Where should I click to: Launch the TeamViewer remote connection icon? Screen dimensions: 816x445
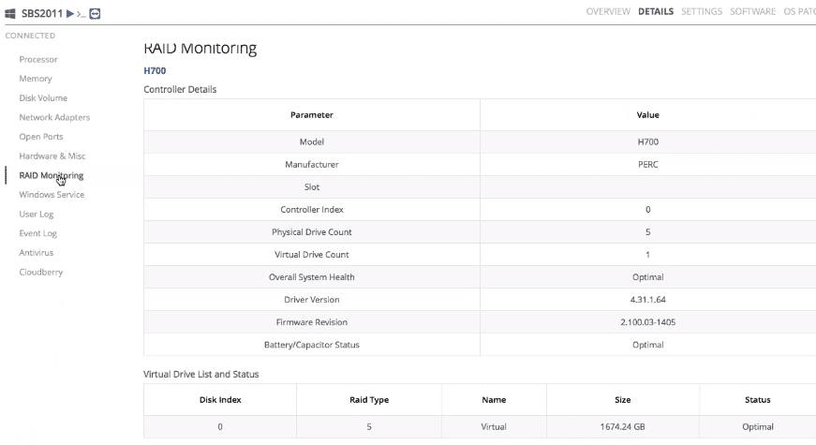pos(95,13)
